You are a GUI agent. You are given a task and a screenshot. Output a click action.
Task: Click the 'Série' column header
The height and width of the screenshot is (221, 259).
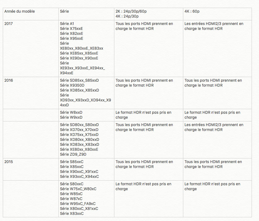64,11
